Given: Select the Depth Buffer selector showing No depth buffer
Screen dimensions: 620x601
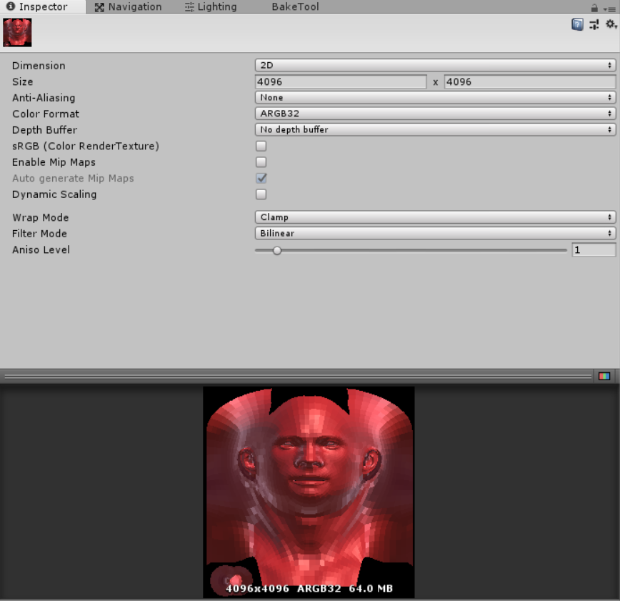Looking at the screenshot, I should (x=435, y=129).
